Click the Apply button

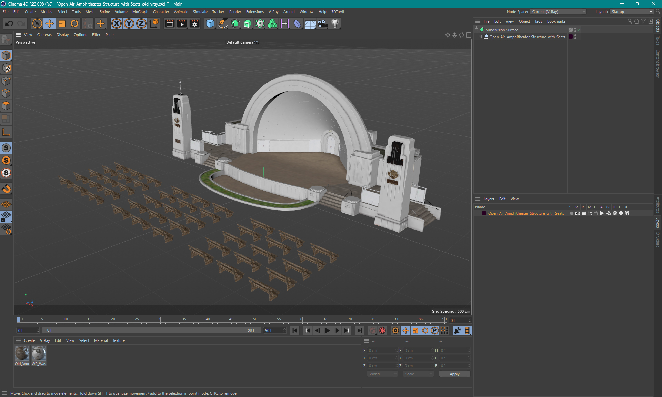[x=454, y=374]
